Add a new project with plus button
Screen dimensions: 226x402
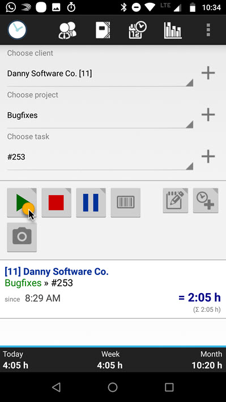[x=208, y=115]
